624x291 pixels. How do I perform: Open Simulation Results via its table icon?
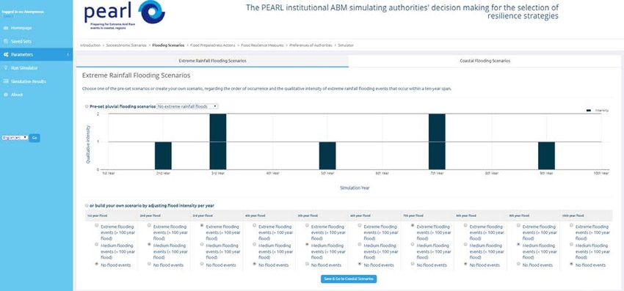click(6, 81)
